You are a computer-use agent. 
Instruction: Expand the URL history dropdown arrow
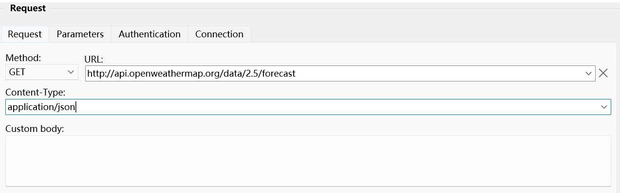coord(588,74)
